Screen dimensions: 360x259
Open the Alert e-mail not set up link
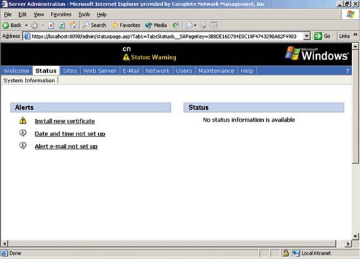[x=66, y=147]
